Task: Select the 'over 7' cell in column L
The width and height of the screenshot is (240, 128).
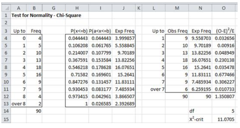Action: [x=153, y=89]
